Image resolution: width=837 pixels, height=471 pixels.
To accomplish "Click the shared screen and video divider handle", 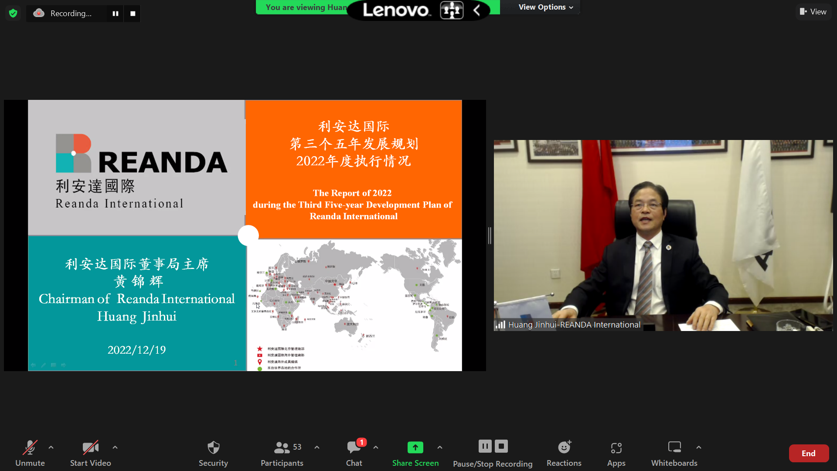I will tap(490, 235).
